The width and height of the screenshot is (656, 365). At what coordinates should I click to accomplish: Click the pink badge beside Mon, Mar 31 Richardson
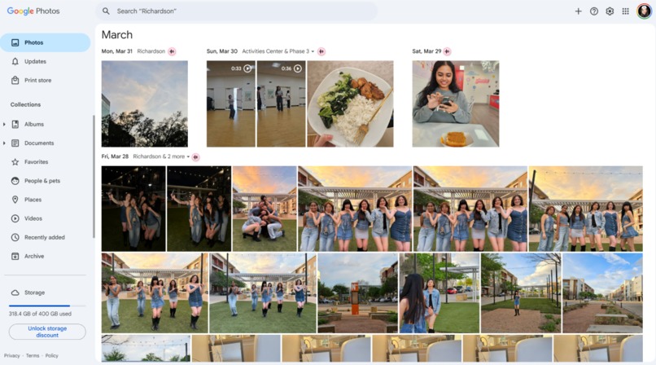[x=172, y=51]
